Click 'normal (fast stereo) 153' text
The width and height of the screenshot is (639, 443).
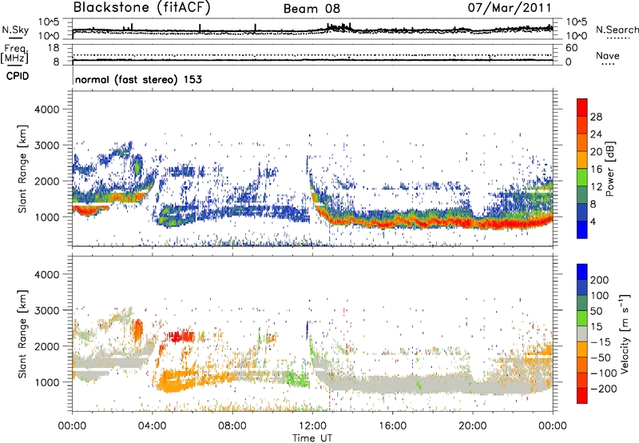click(x=138, y=79)
